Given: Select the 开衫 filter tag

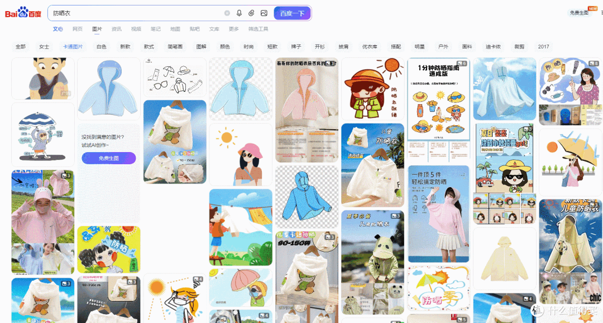Looking at the screenshot, I should point(319,46).
